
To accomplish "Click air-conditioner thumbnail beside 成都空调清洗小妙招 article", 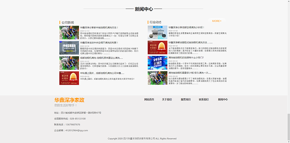I will [157, 32].
